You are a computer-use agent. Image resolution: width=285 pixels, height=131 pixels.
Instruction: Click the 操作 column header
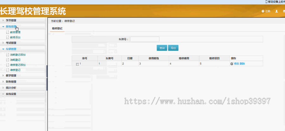[246, 58]
